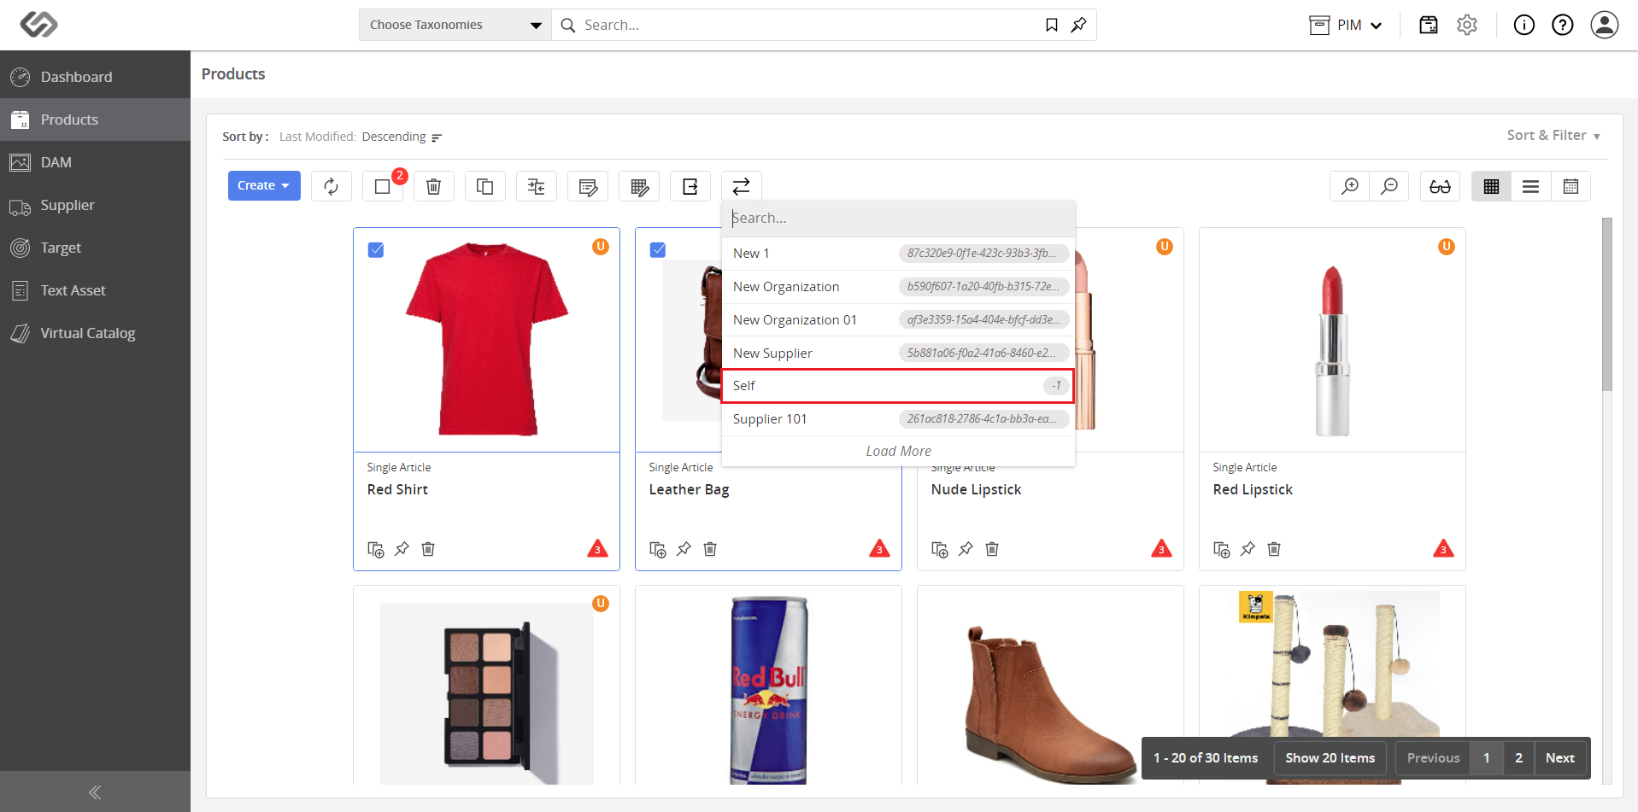Pin the Red Shirt product
Image resolution: width=1638 pixels, height=812 pixels.
click(x=402, y=549)
